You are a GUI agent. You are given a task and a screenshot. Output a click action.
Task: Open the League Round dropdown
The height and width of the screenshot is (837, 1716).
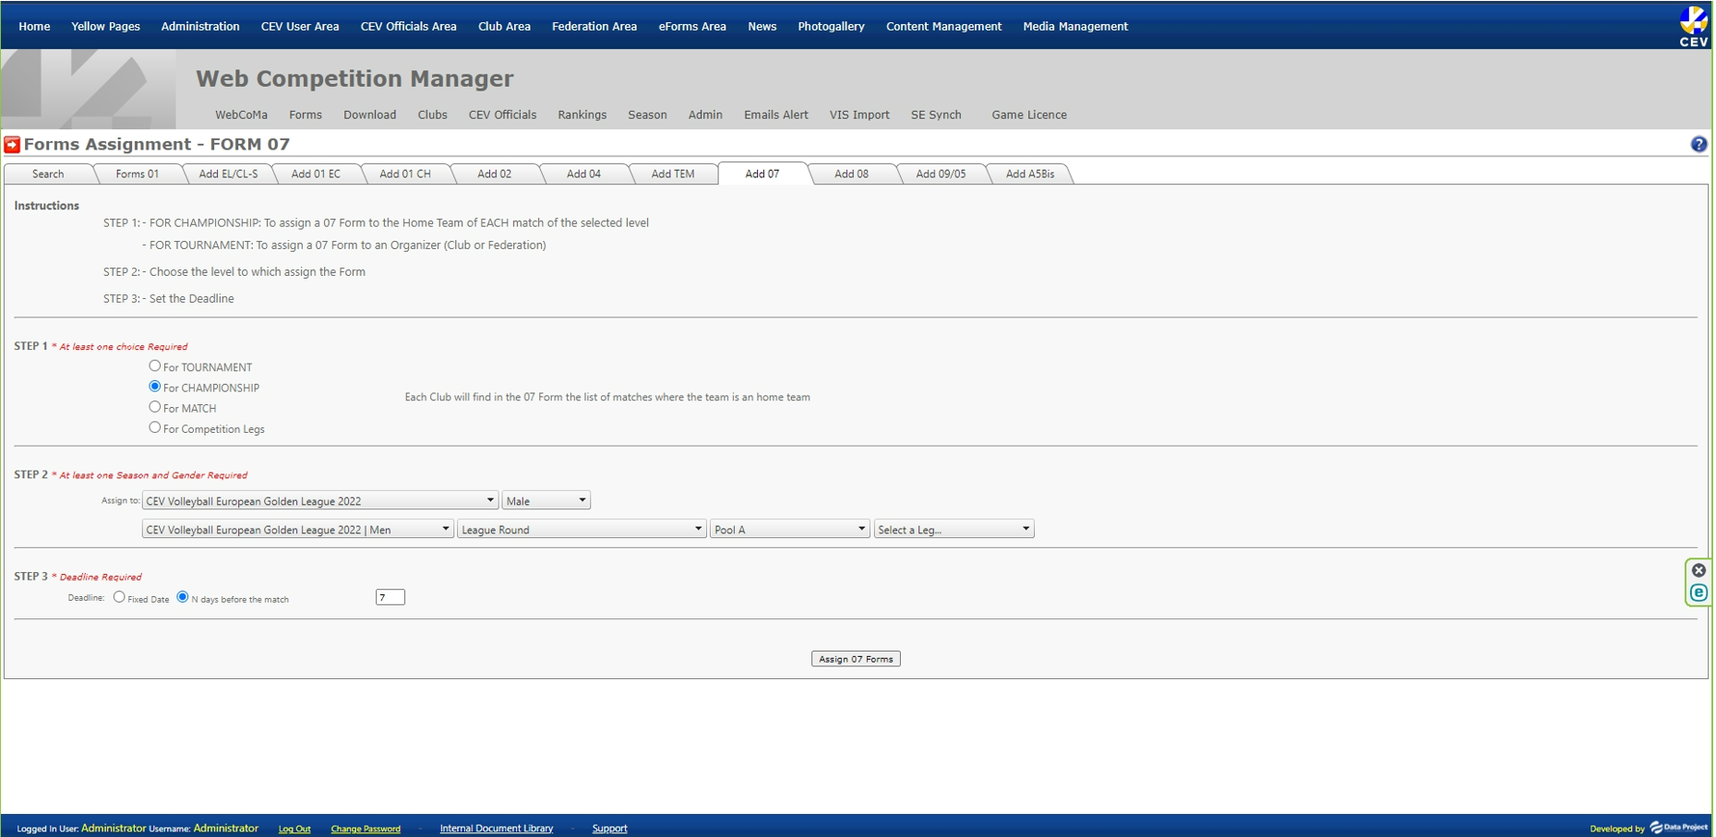pos(582,530)
